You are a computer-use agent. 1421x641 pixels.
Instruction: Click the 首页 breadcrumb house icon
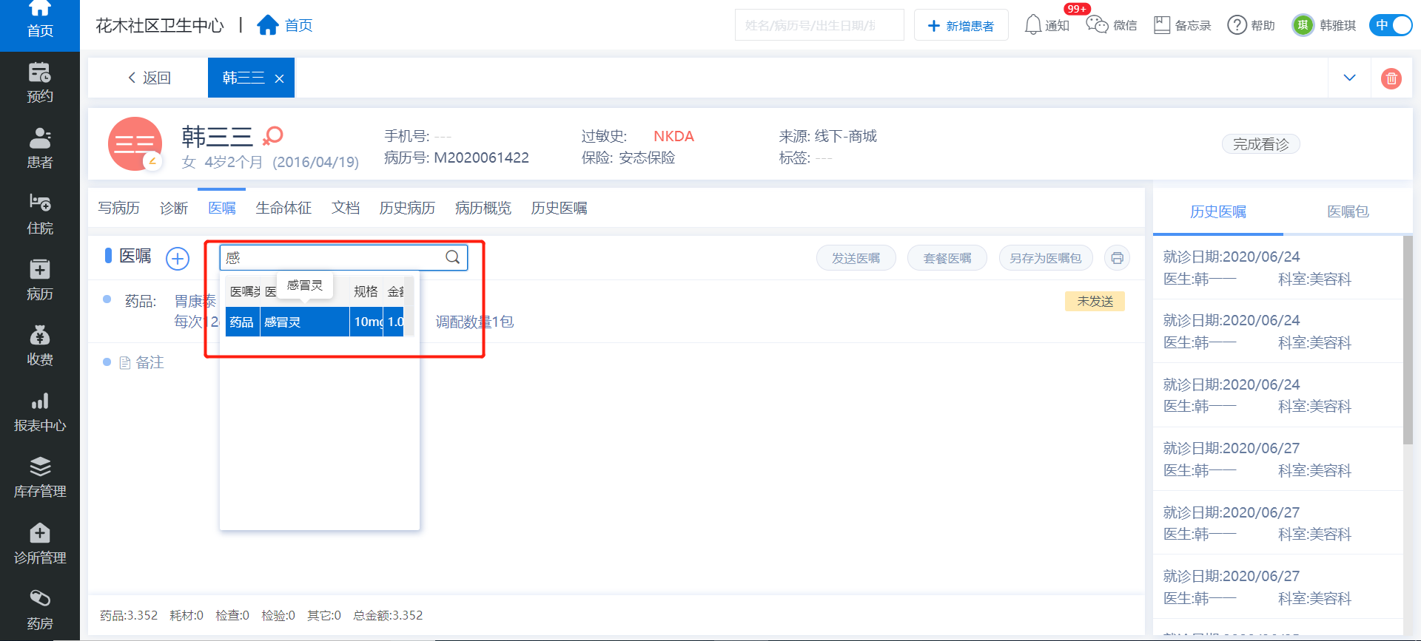coord(267,25)
